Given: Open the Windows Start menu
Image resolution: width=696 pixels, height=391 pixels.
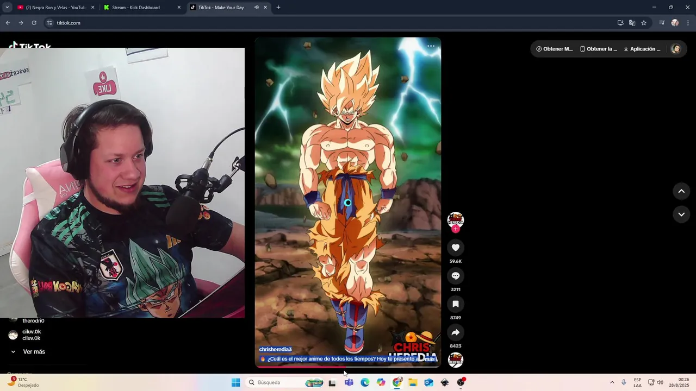Looking at the screenshot, I should pyautogui.click(x=235, y=382).
